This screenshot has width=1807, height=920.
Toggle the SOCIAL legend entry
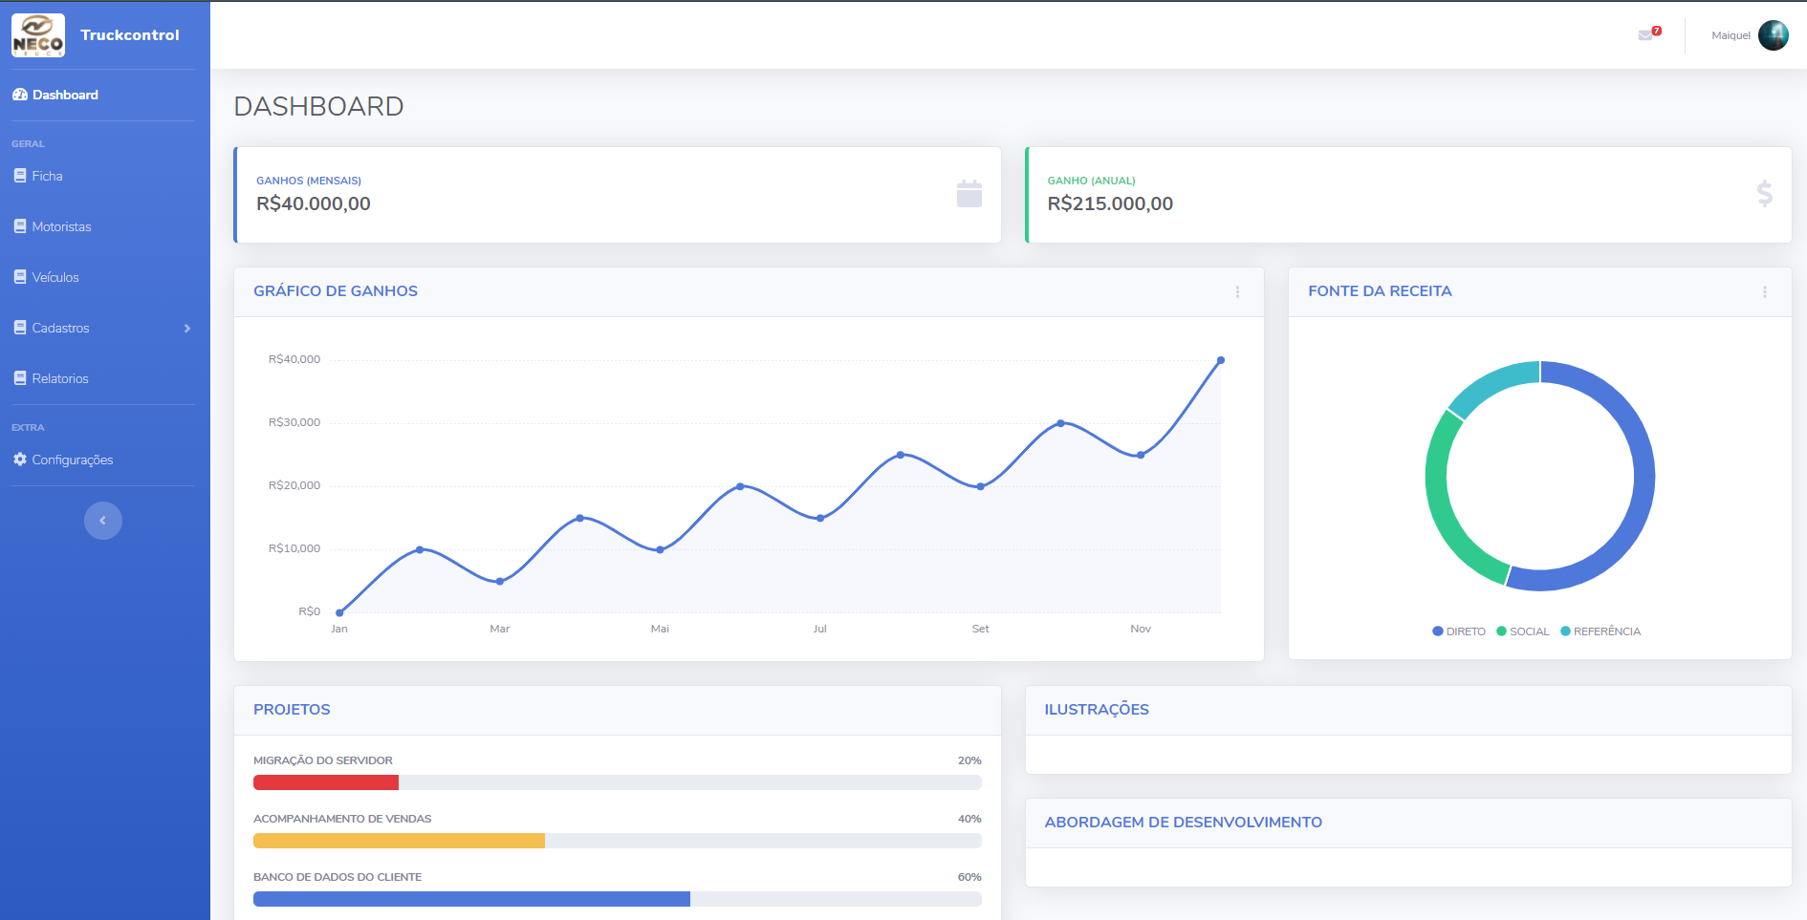click(x=1523, y=631)
